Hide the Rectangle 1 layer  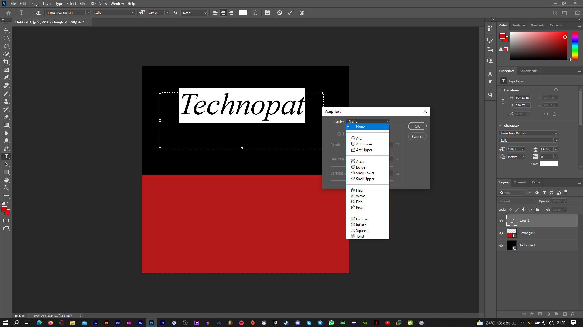tap(501, 245)
